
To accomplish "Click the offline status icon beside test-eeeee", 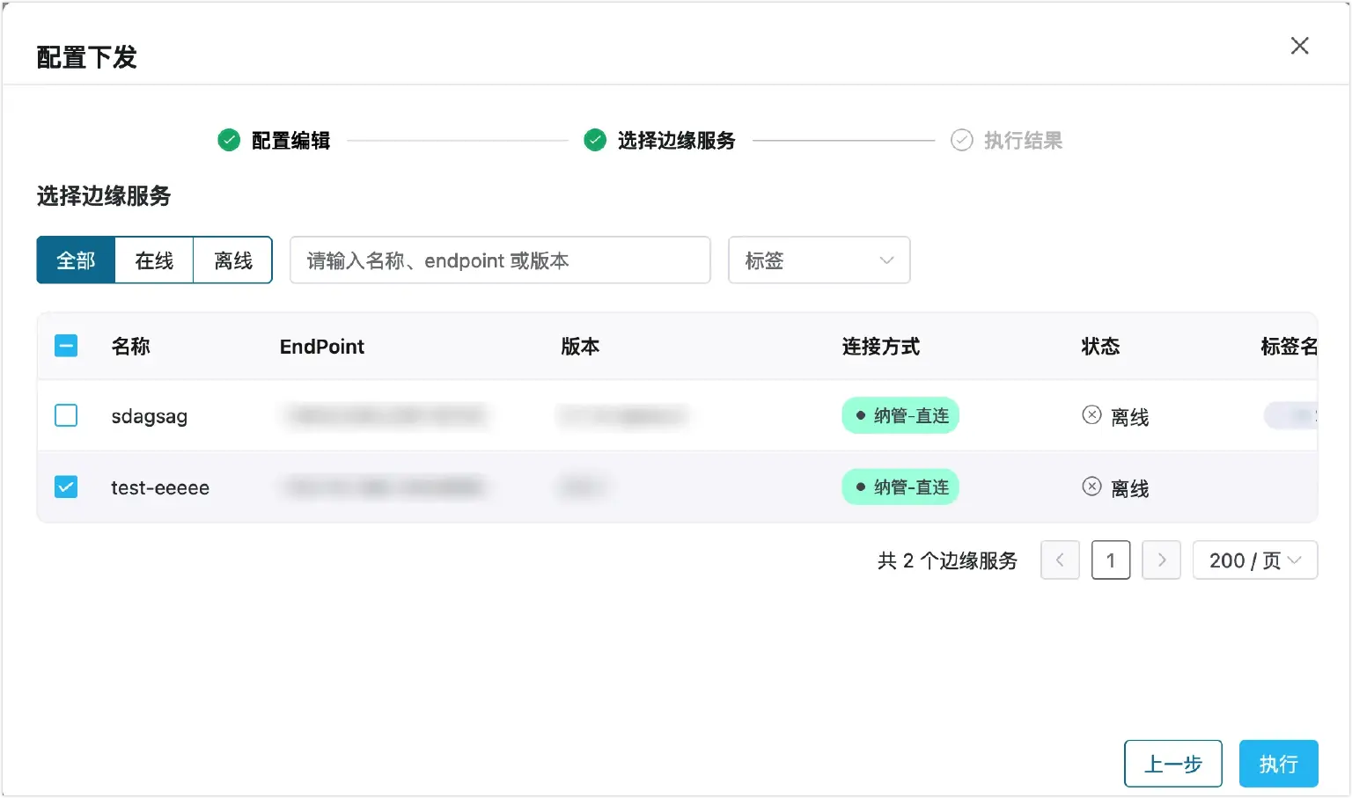I will click(1091, 487).
